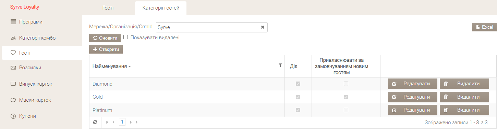Screen dimensions: 497x129
Task: Click the grid refresh icon in pager
Action: click(95, 122)
